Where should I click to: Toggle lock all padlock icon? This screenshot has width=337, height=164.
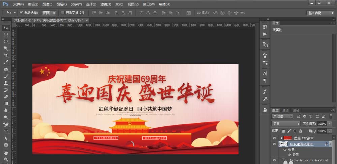pyautogui.click(x=301, y=131)
